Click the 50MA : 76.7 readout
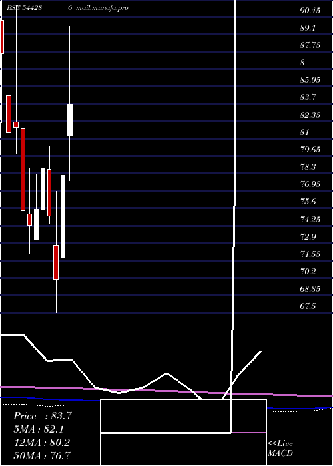333x466 pixels. click(42, 456)
